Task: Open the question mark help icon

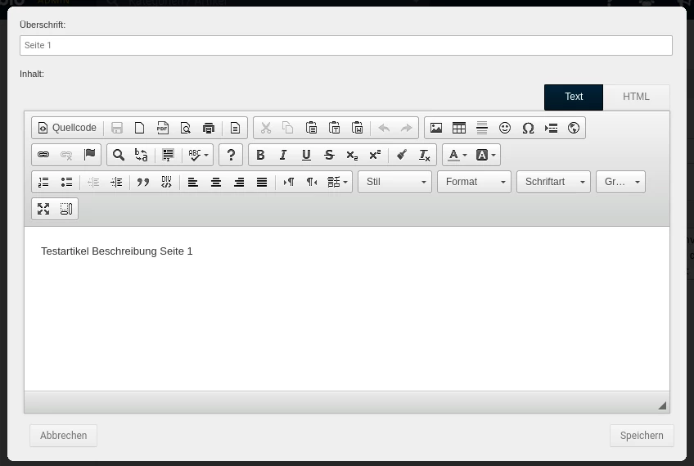Action: coord(231,155)
